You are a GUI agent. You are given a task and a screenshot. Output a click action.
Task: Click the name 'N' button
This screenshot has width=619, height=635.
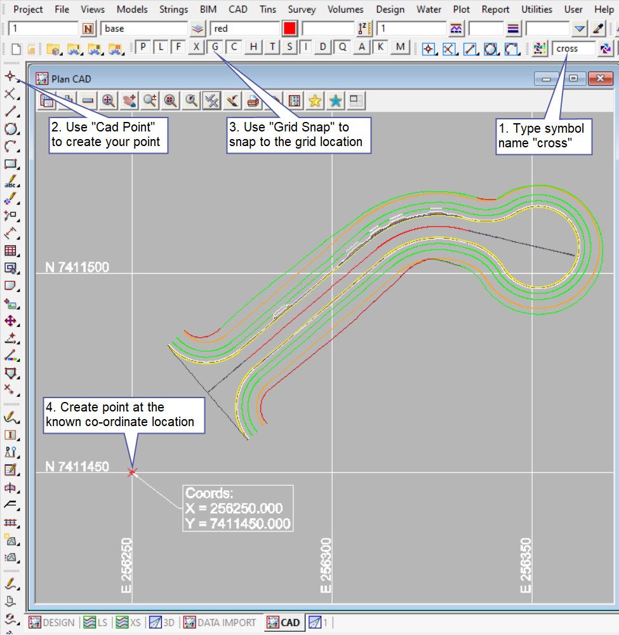(88, 29)
